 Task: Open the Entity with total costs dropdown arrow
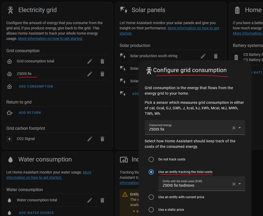pos(240,184)
